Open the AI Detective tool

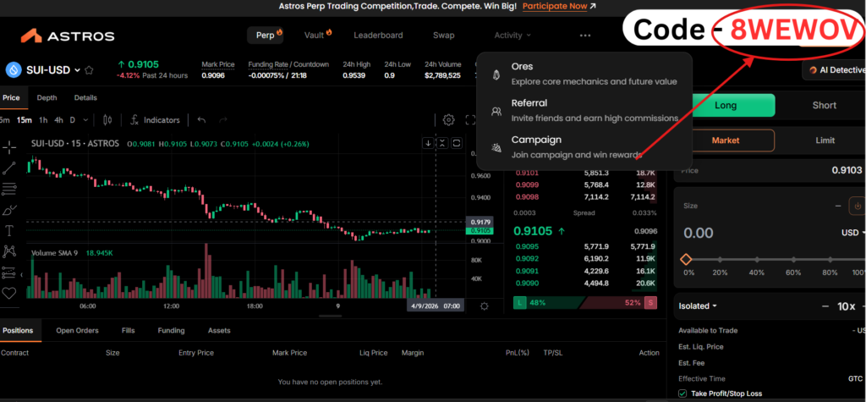click(835, 70)
